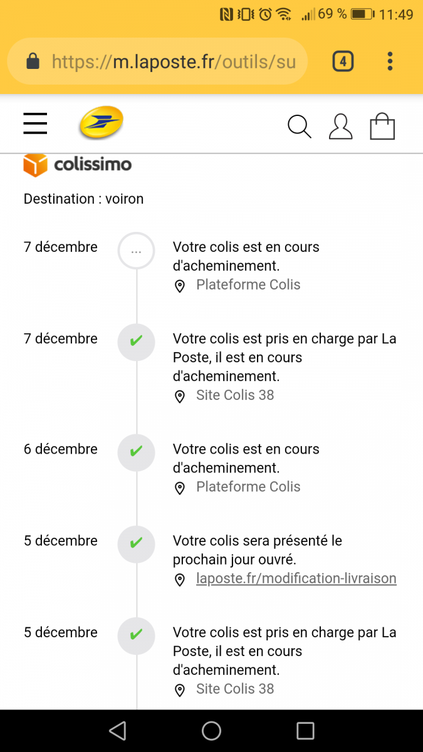Open the search magnifier icon

click(299, 126)
